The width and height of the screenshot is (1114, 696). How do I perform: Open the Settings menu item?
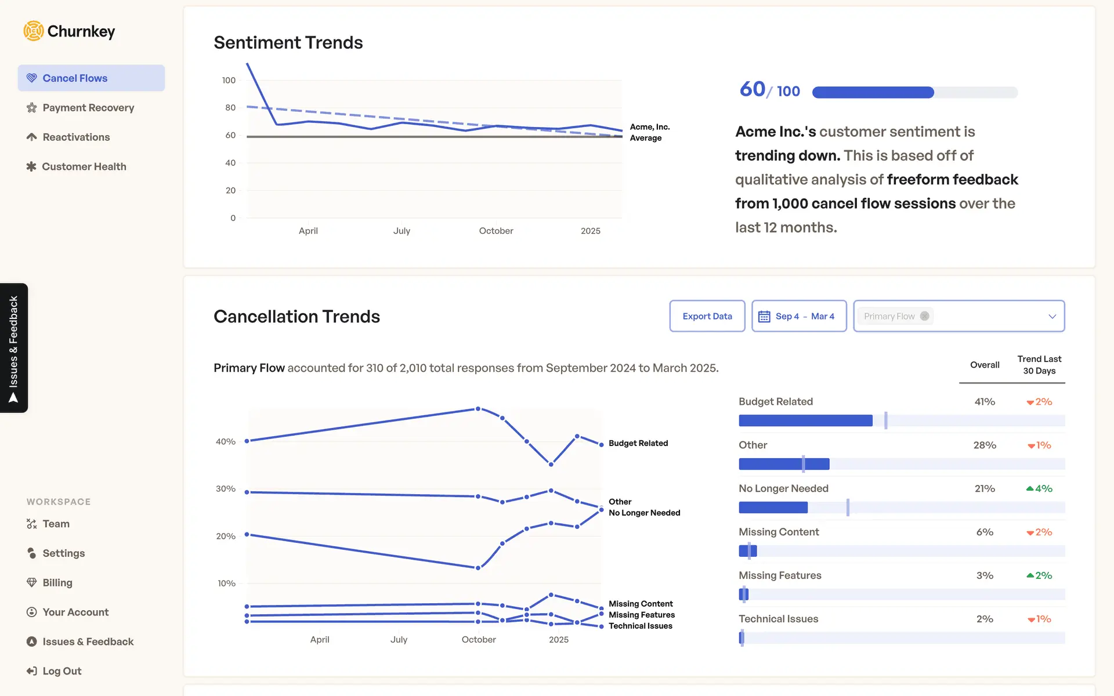(x=63, y=553)
